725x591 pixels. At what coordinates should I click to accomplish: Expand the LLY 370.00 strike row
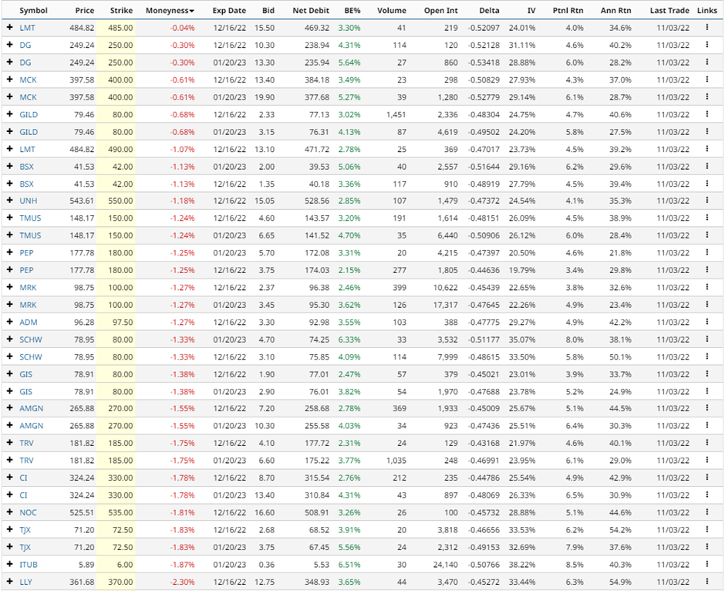tap(10, 581)
